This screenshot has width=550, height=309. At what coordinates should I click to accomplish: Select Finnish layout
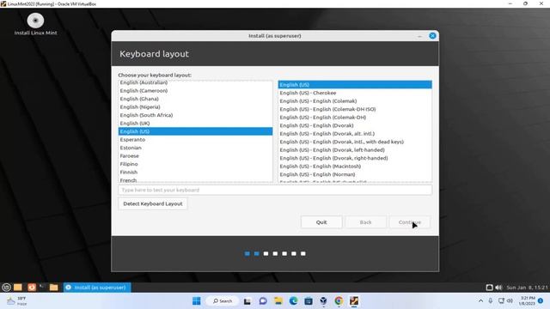pos(195,172)
